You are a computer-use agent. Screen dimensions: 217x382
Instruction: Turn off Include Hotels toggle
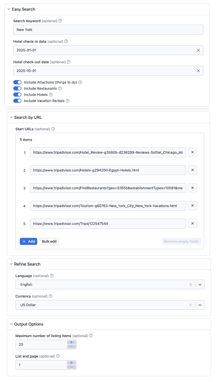17,95
